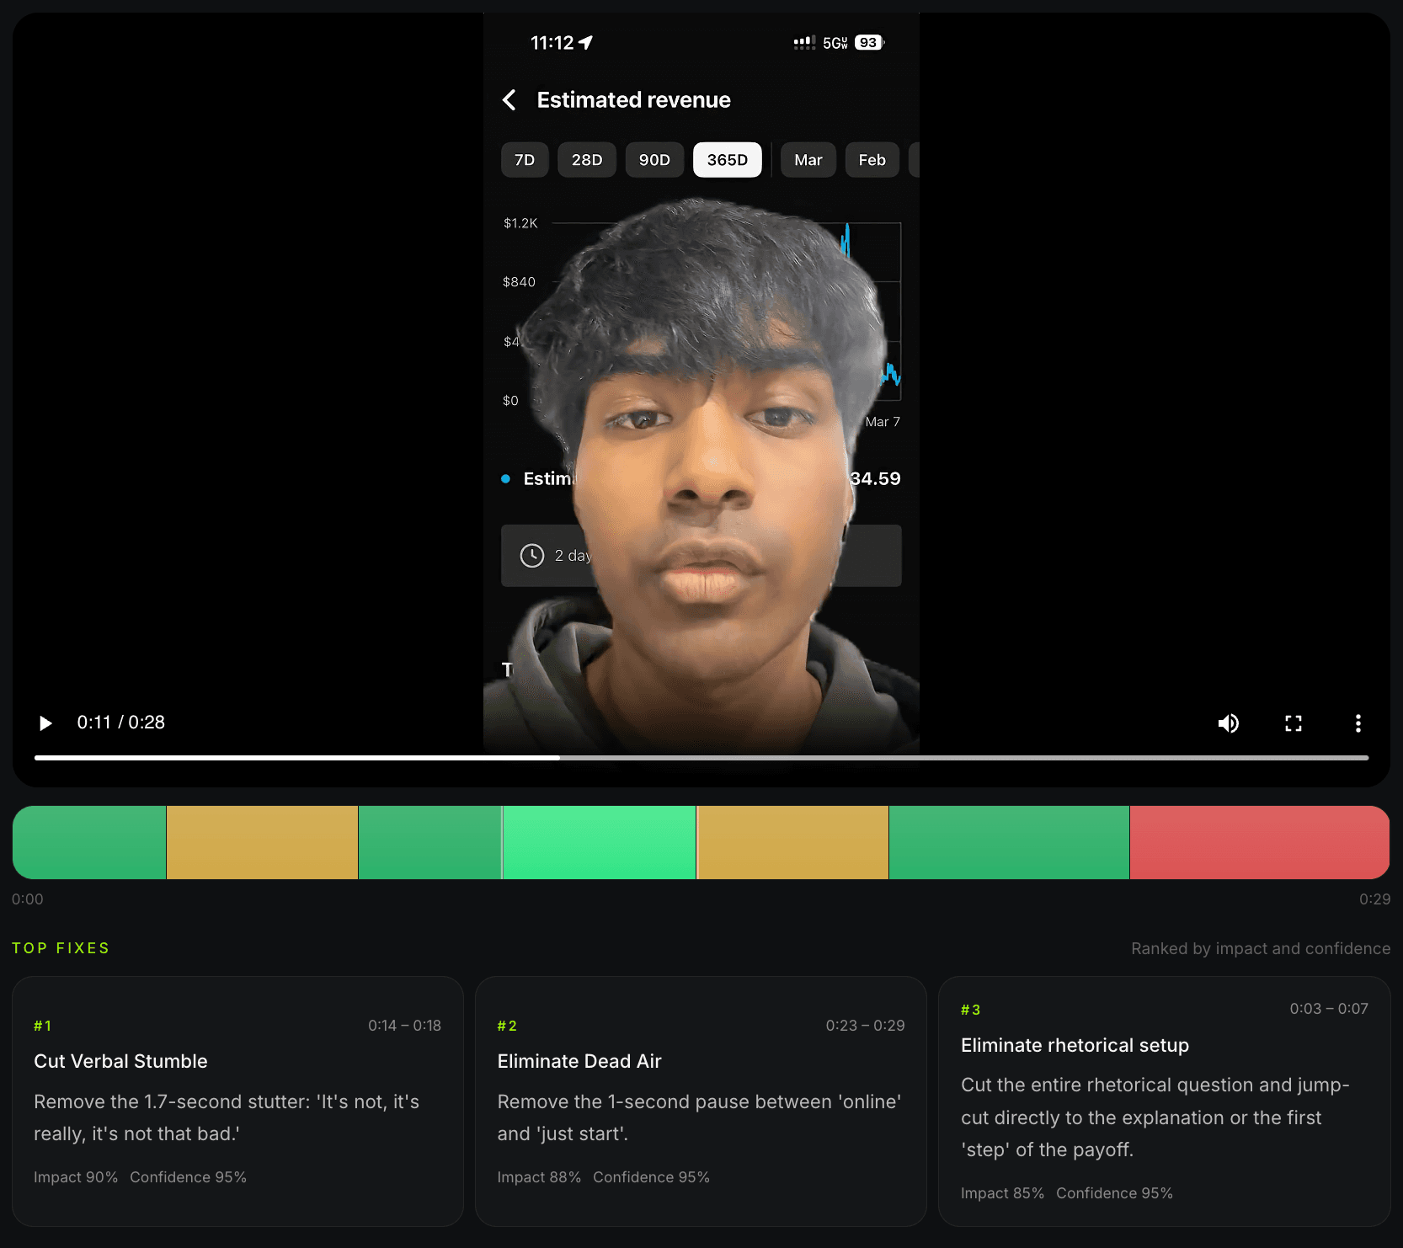Viewport: 1403px width, 1248px height.
Task: Enable the 90D view
Action: [653, 159]
